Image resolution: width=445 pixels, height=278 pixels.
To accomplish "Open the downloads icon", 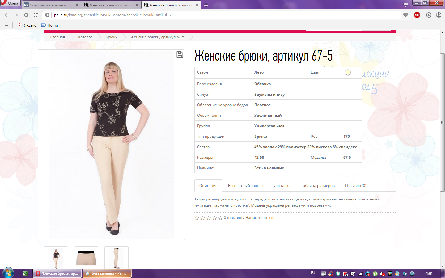I will [x=429, y=15].
